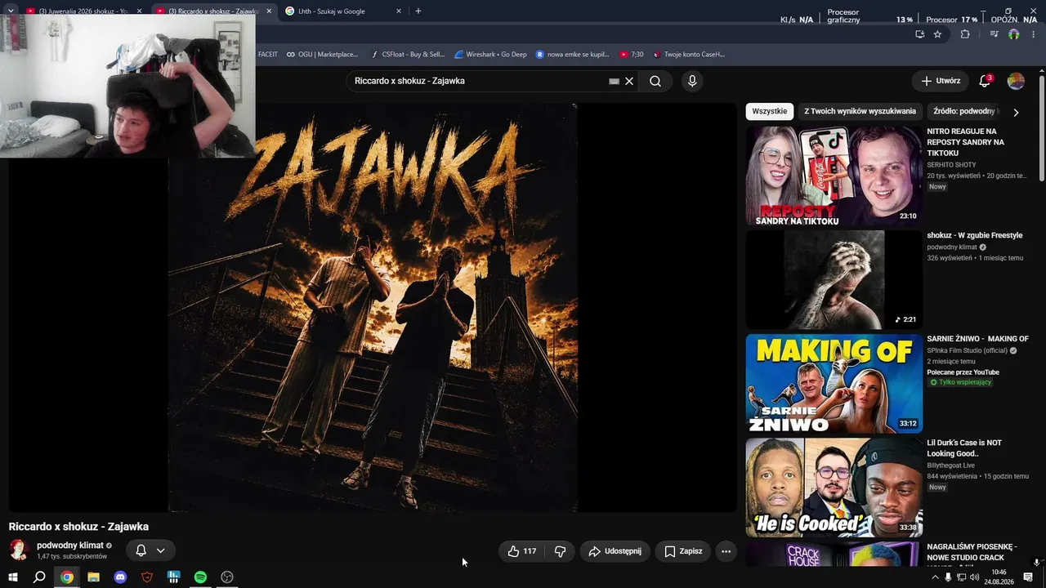Open the 'nowa emke se kupil' bookmark
The width and height of the screenshot is (1046, 588).
coord(572,55)
